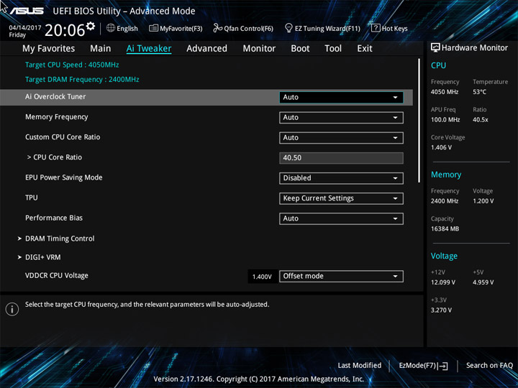Click the Hot Keys question mark icon
This screenshot has height=388, width=518.
pos(376,28)
